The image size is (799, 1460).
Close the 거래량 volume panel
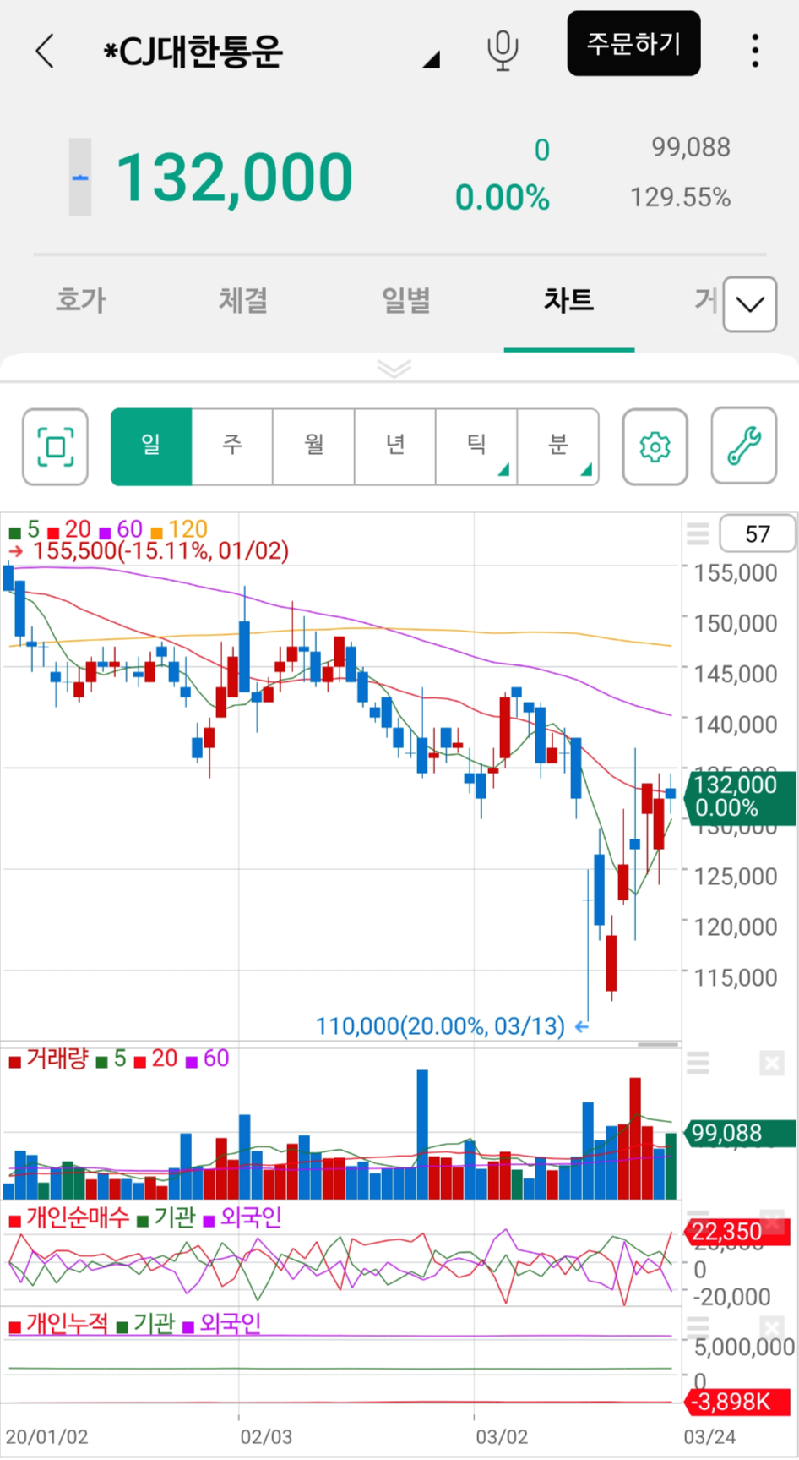click(x=772, y=1063)
